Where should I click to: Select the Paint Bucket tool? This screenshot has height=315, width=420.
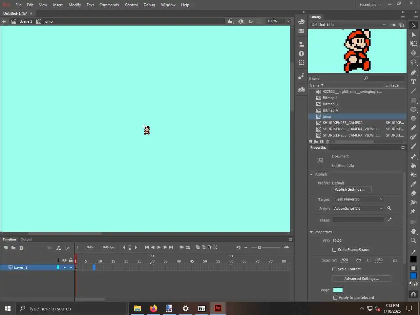(x=413, y=166)
